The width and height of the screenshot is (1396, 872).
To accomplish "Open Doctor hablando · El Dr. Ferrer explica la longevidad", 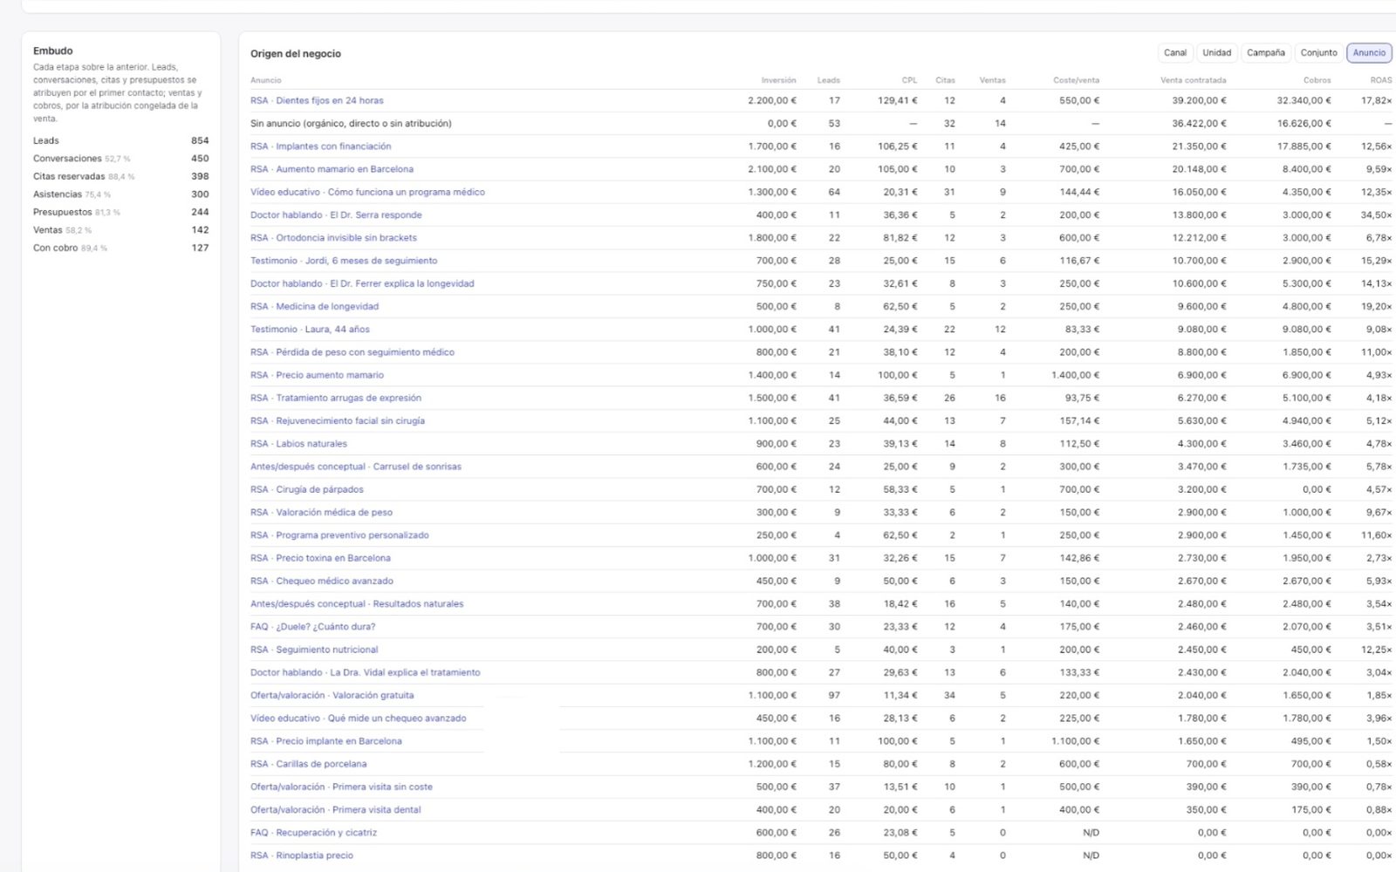I will (362, 283).
